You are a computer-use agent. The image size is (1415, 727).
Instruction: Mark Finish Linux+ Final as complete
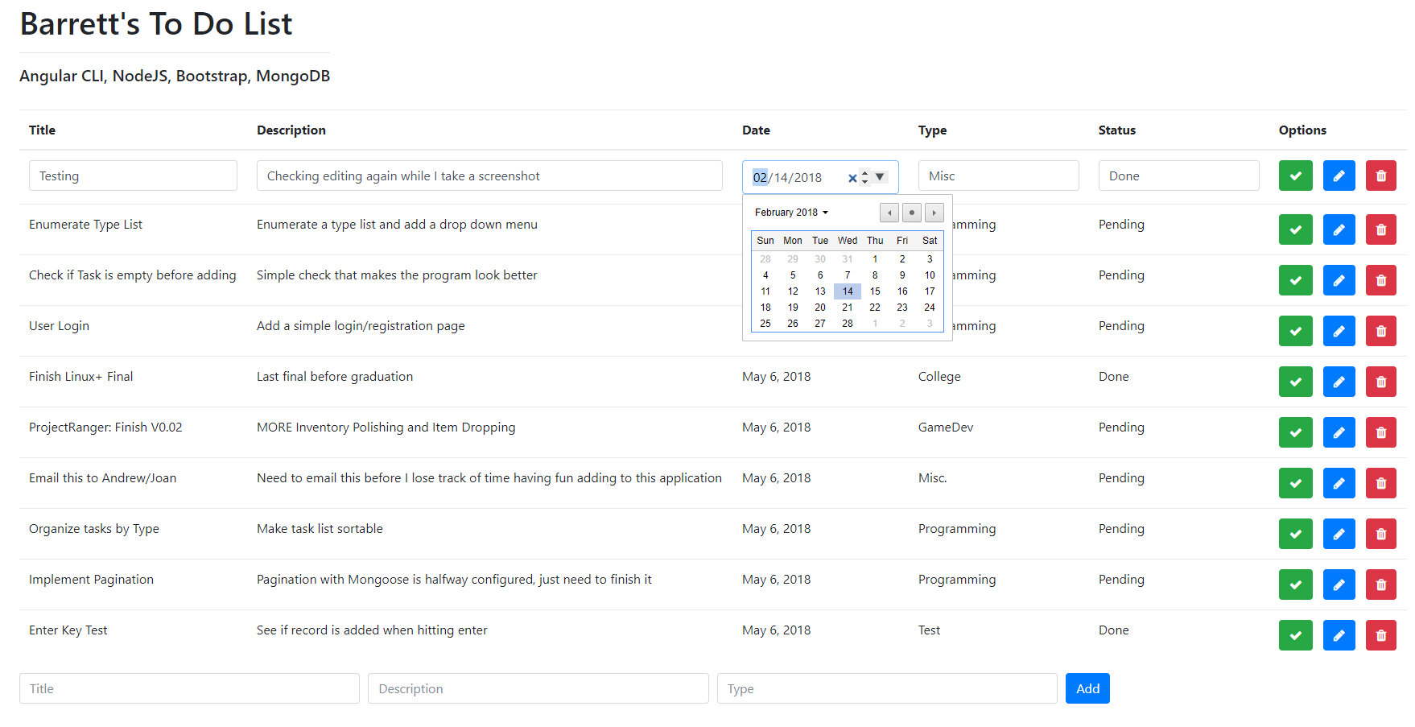pyautogui.click(x=1295, y=382)
